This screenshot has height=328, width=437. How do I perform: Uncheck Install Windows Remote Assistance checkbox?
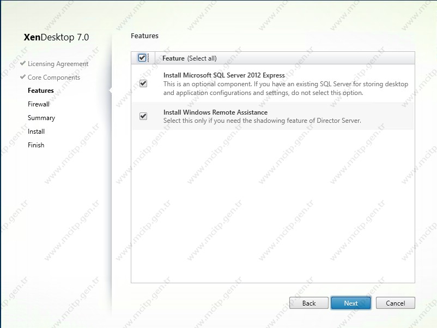(x=143, y=116)
